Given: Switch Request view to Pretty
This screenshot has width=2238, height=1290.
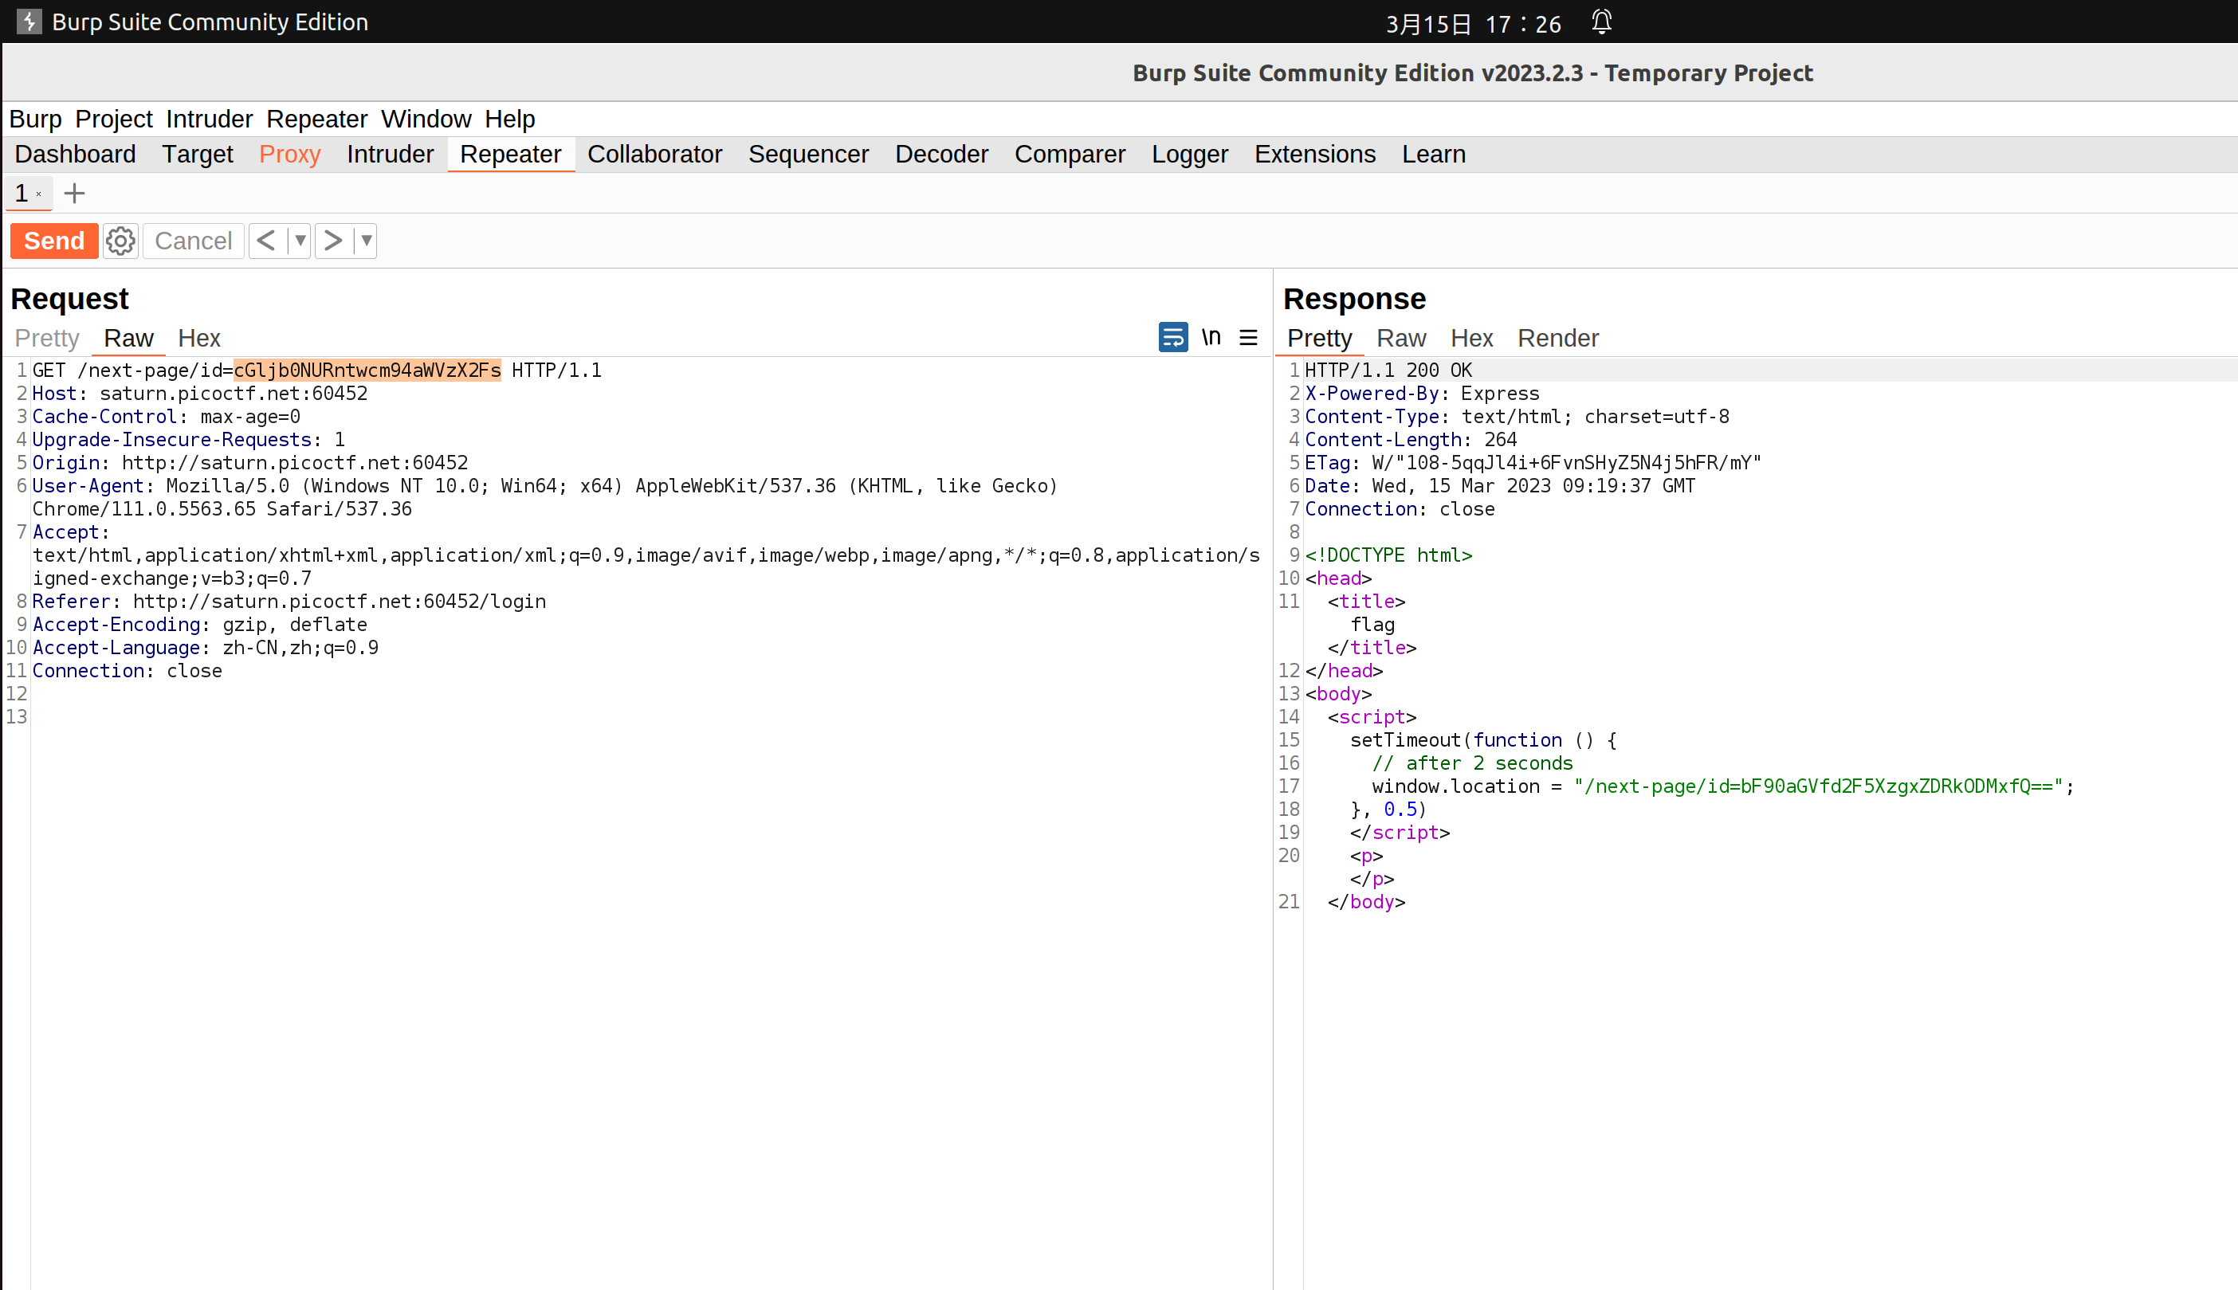Looking at the screenshot, I should [48, 339].
